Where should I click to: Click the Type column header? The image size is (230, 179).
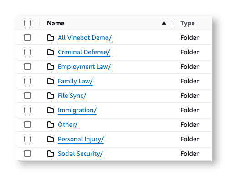[188, 24]
